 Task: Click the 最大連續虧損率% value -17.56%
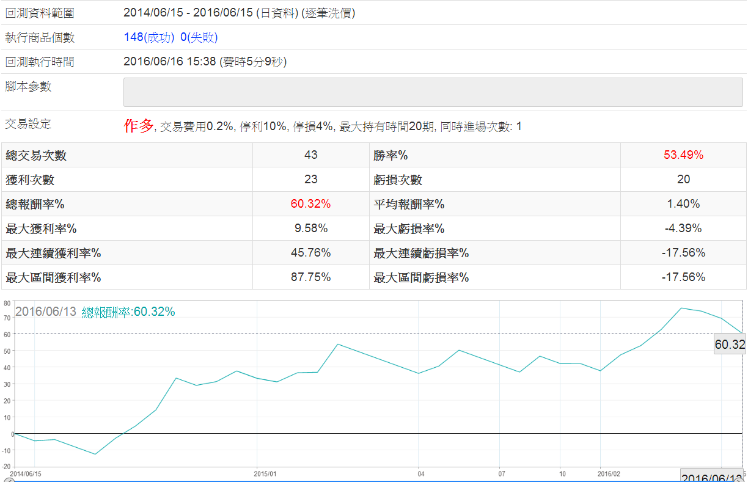point(683,253)
